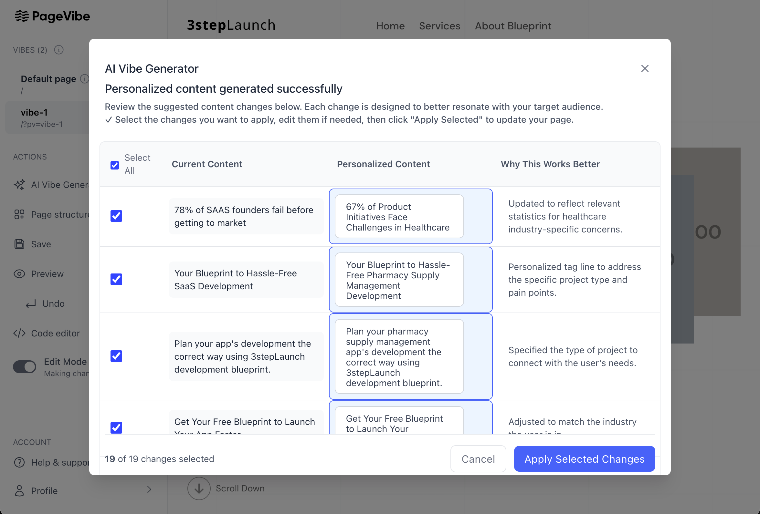Click the Undo arrow icon
The width and height of the screenshot is (760, 514).
(31, 304)
